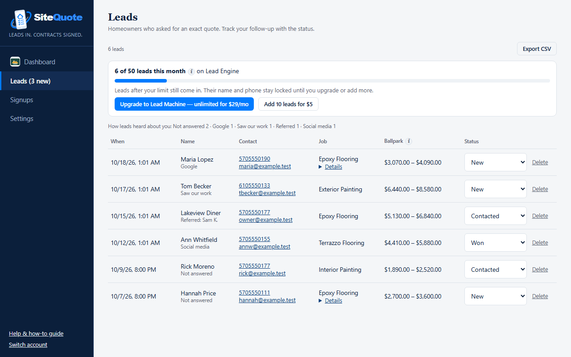Click annw@example.test email link

tap(265, 247)
